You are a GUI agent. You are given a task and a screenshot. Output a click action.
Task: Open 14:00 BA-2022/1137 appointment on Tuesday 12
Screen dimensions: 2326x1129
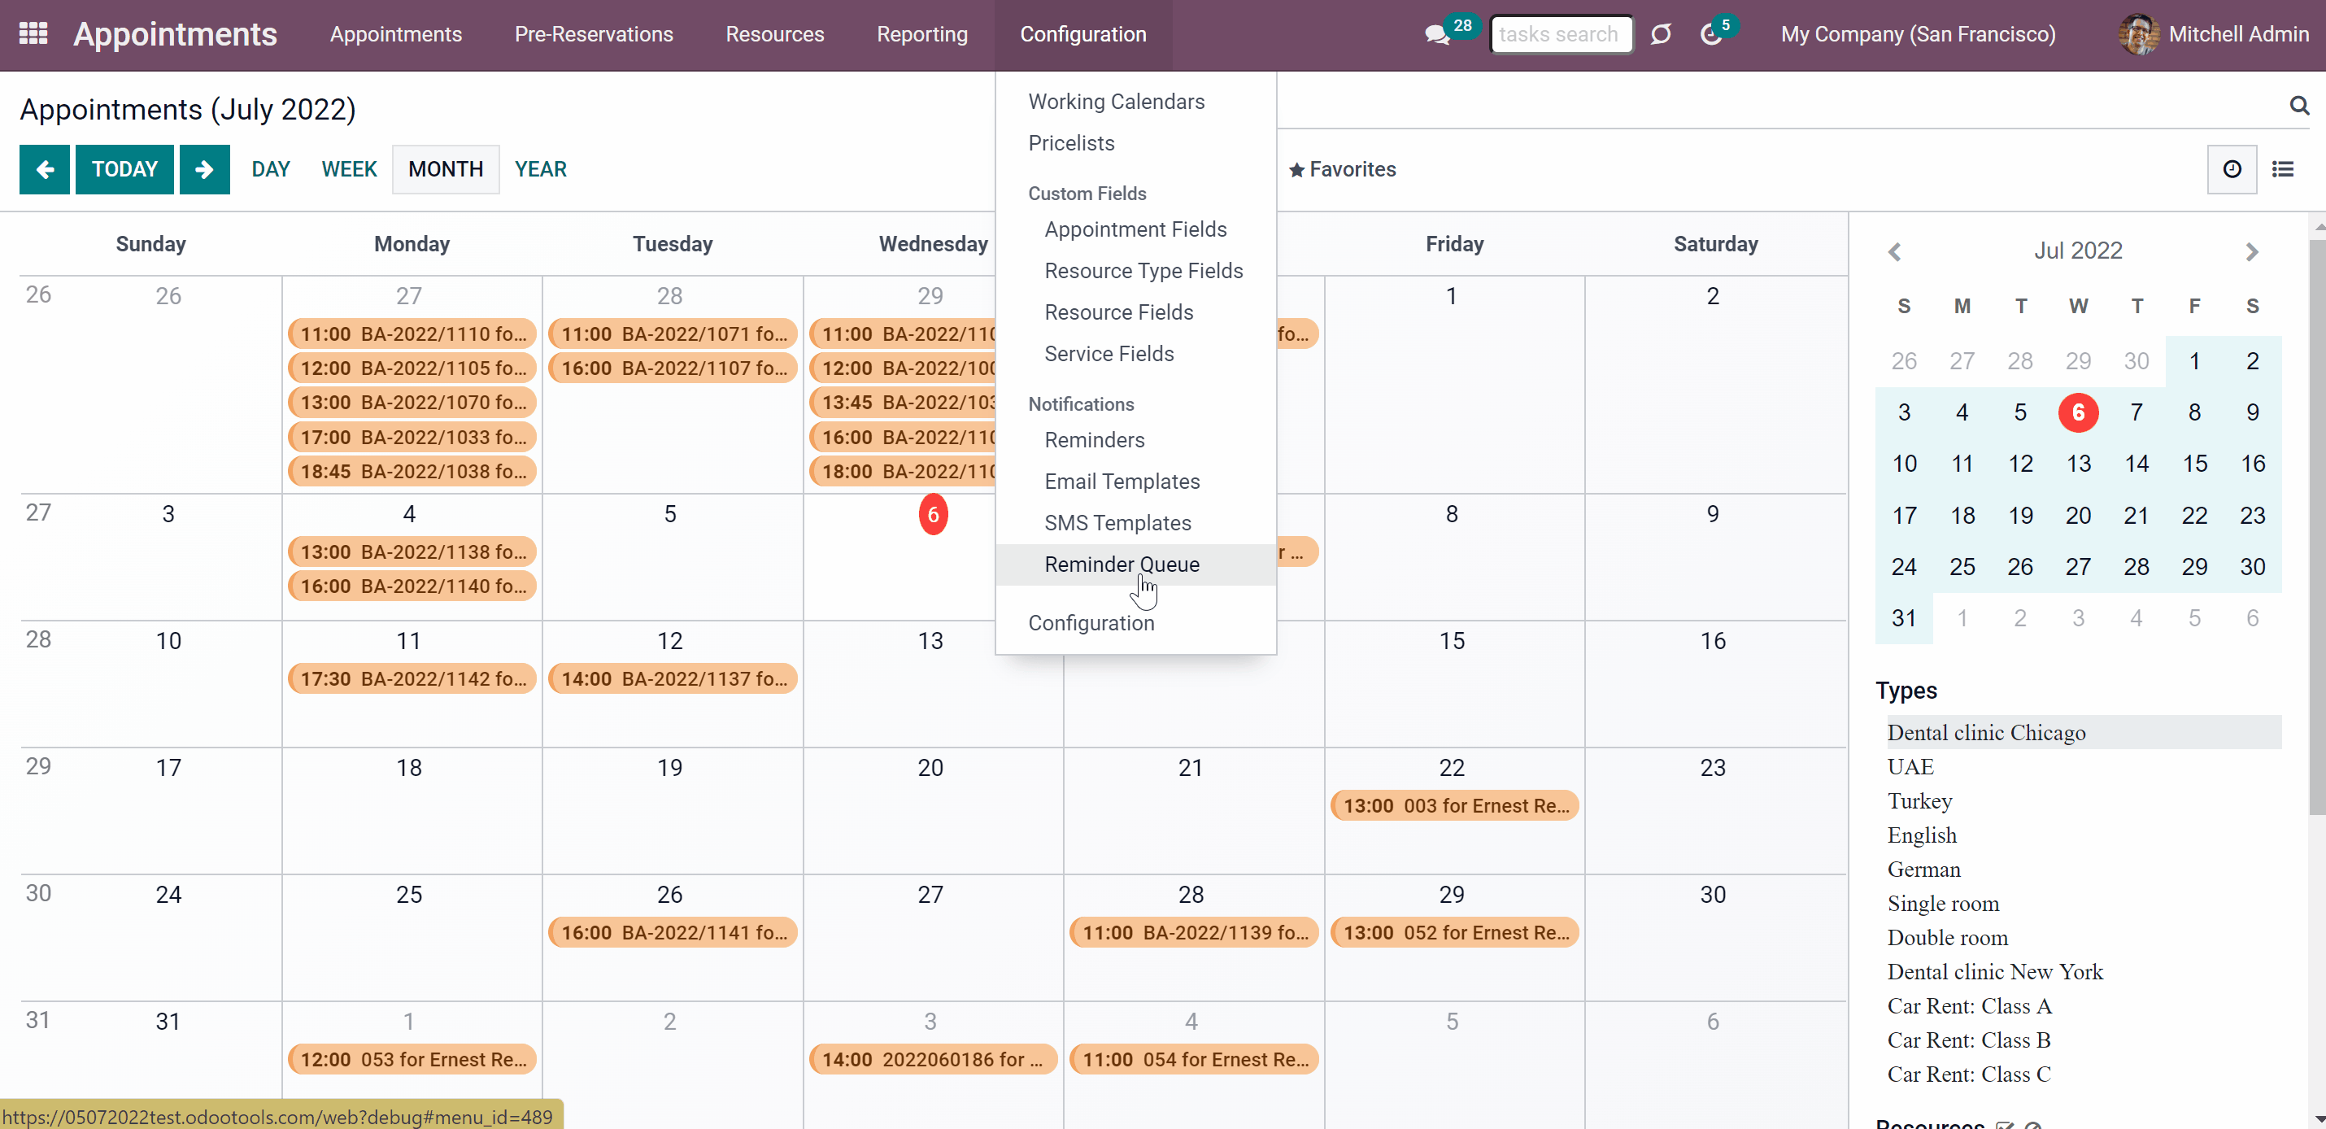[673, 679]
